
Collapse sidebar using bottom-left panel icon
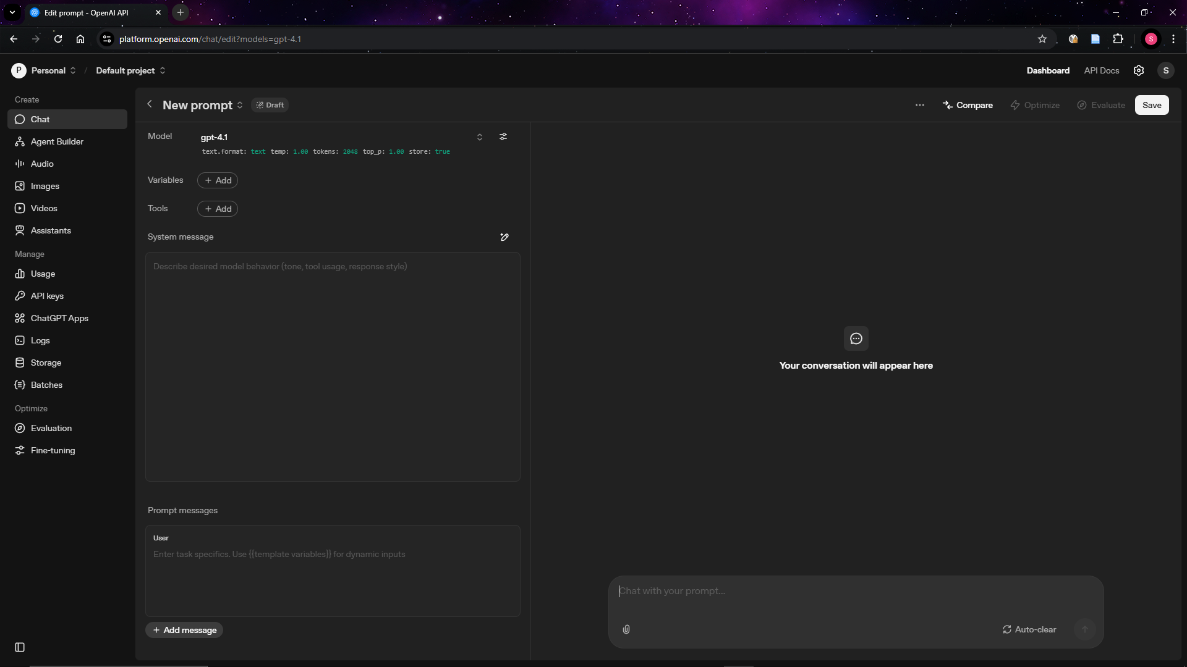coord(20,647)
